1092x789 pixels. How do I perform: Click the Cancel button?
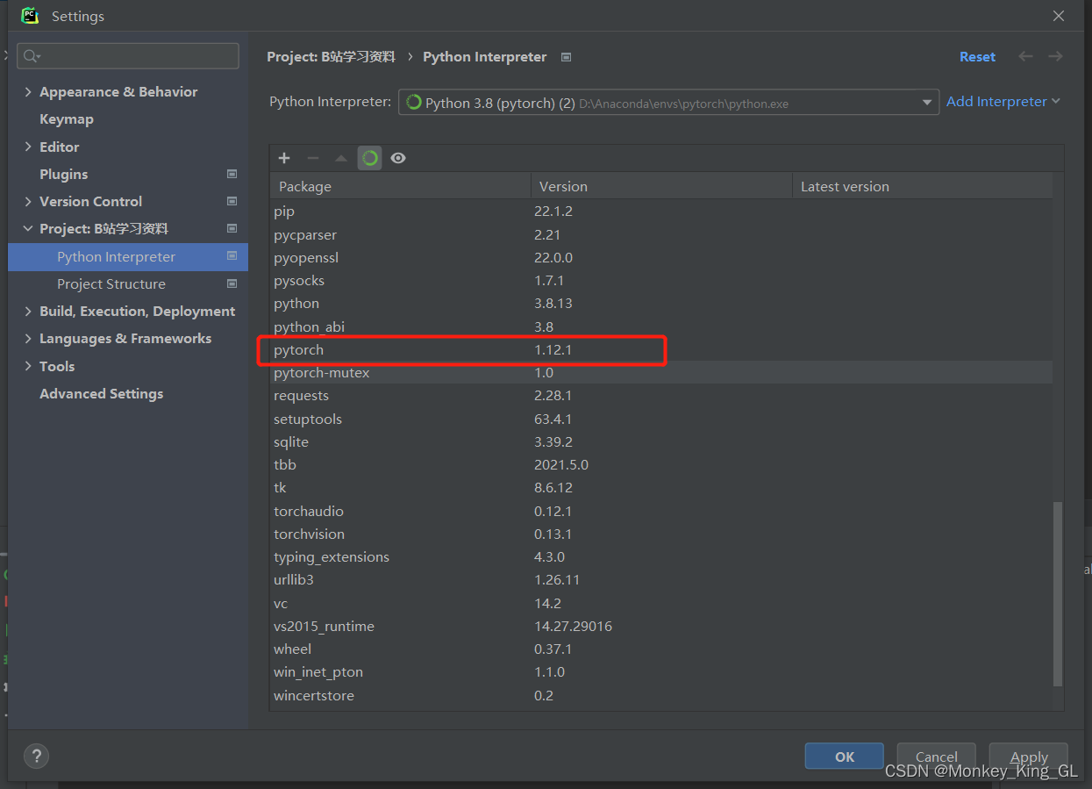coord(936,757)
